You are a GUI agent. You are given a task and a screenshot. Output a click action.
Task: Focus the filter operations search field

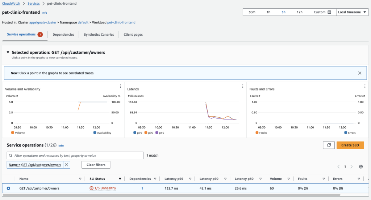coord(75,156)
